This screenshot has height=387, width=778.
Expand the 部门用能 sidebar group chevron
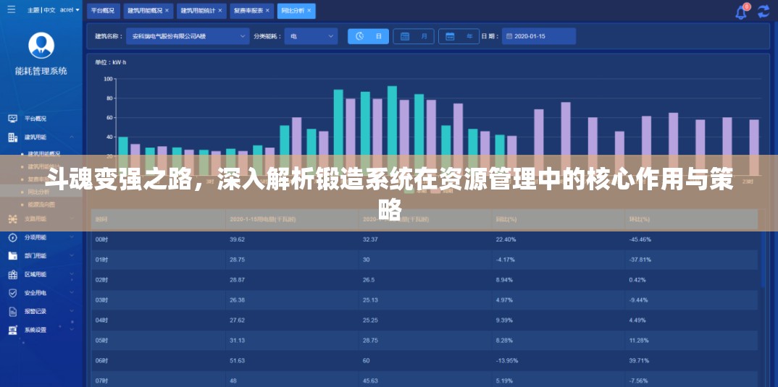pyautogui.click(x=72, y=255)
